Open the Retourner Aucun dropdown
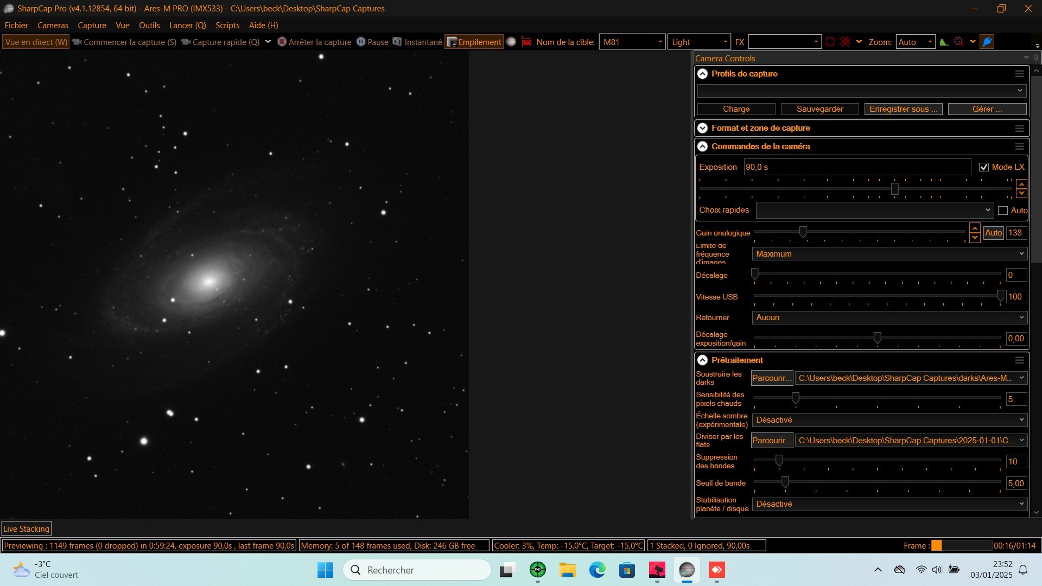This screenshot has width=1042, height=586. [889, 317]
